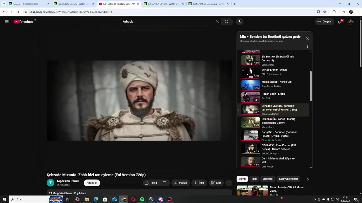Switch to Just Chatting Streaming tab
362x203 pixels.
208,4
